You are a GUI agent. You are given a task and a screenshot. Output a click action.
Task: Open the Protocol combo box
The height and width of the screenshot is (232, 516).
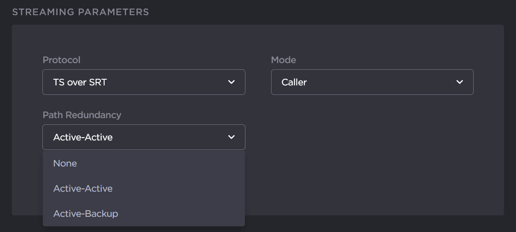point(144,82)
